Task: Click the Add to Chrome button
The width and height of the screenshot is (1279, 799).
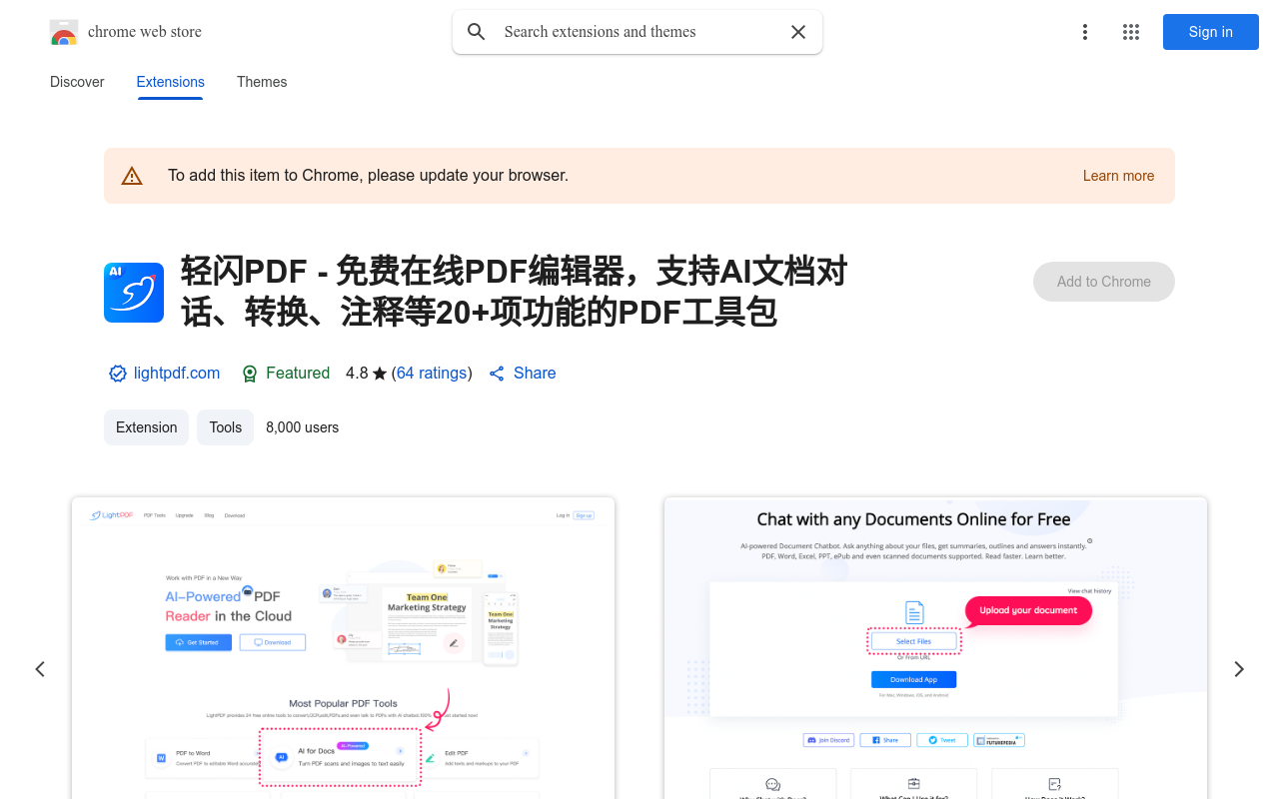Action: pos(1104,282)
